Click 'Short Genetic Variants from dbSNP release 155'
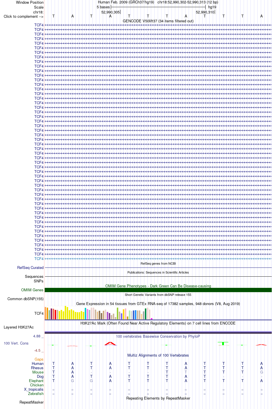This screenshot has height=409, width=272. point(158,295)
